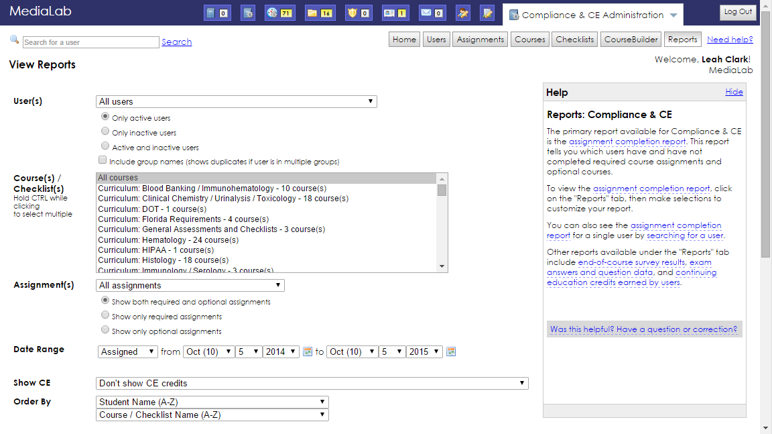
Task: Open the book-with-gear administration icon
Action: pyautogui.click(x=248, y=13)
